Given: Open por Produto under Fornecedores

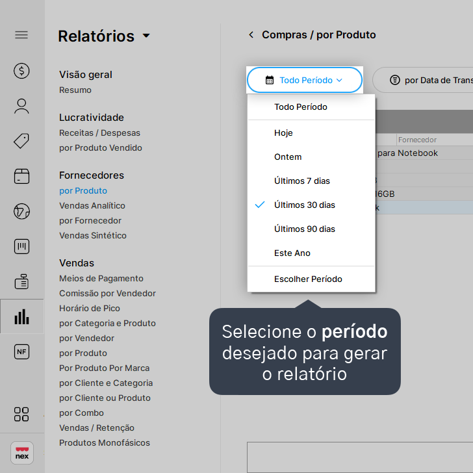Looking at the screenshot, I should (x=83, y=191).
